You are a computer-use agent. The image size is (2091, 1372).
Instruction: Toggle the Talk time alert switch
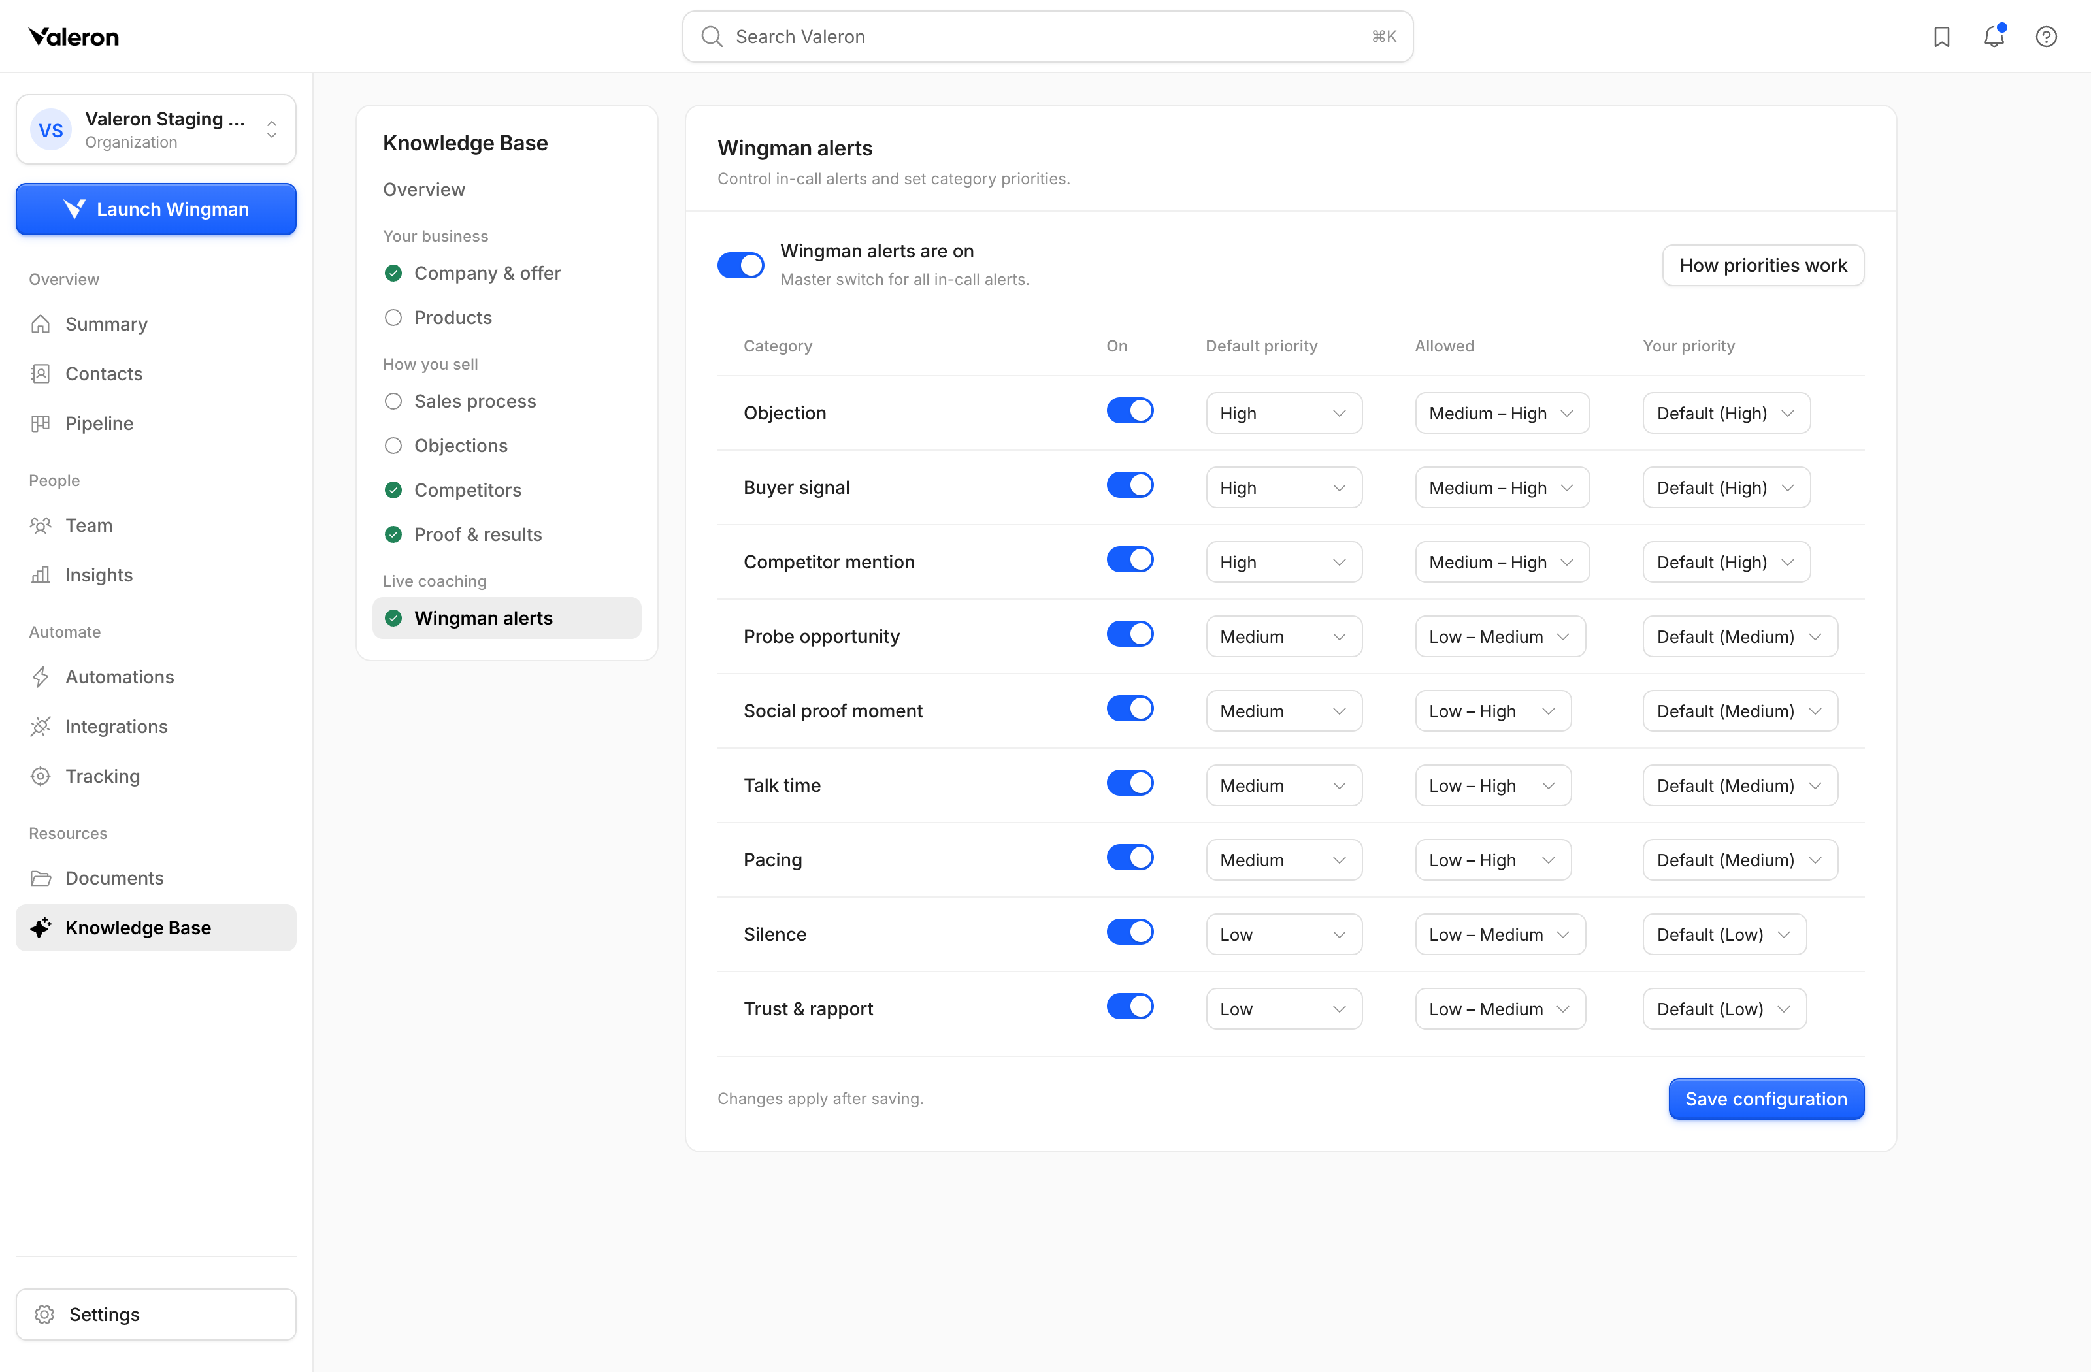point(1130,783)
